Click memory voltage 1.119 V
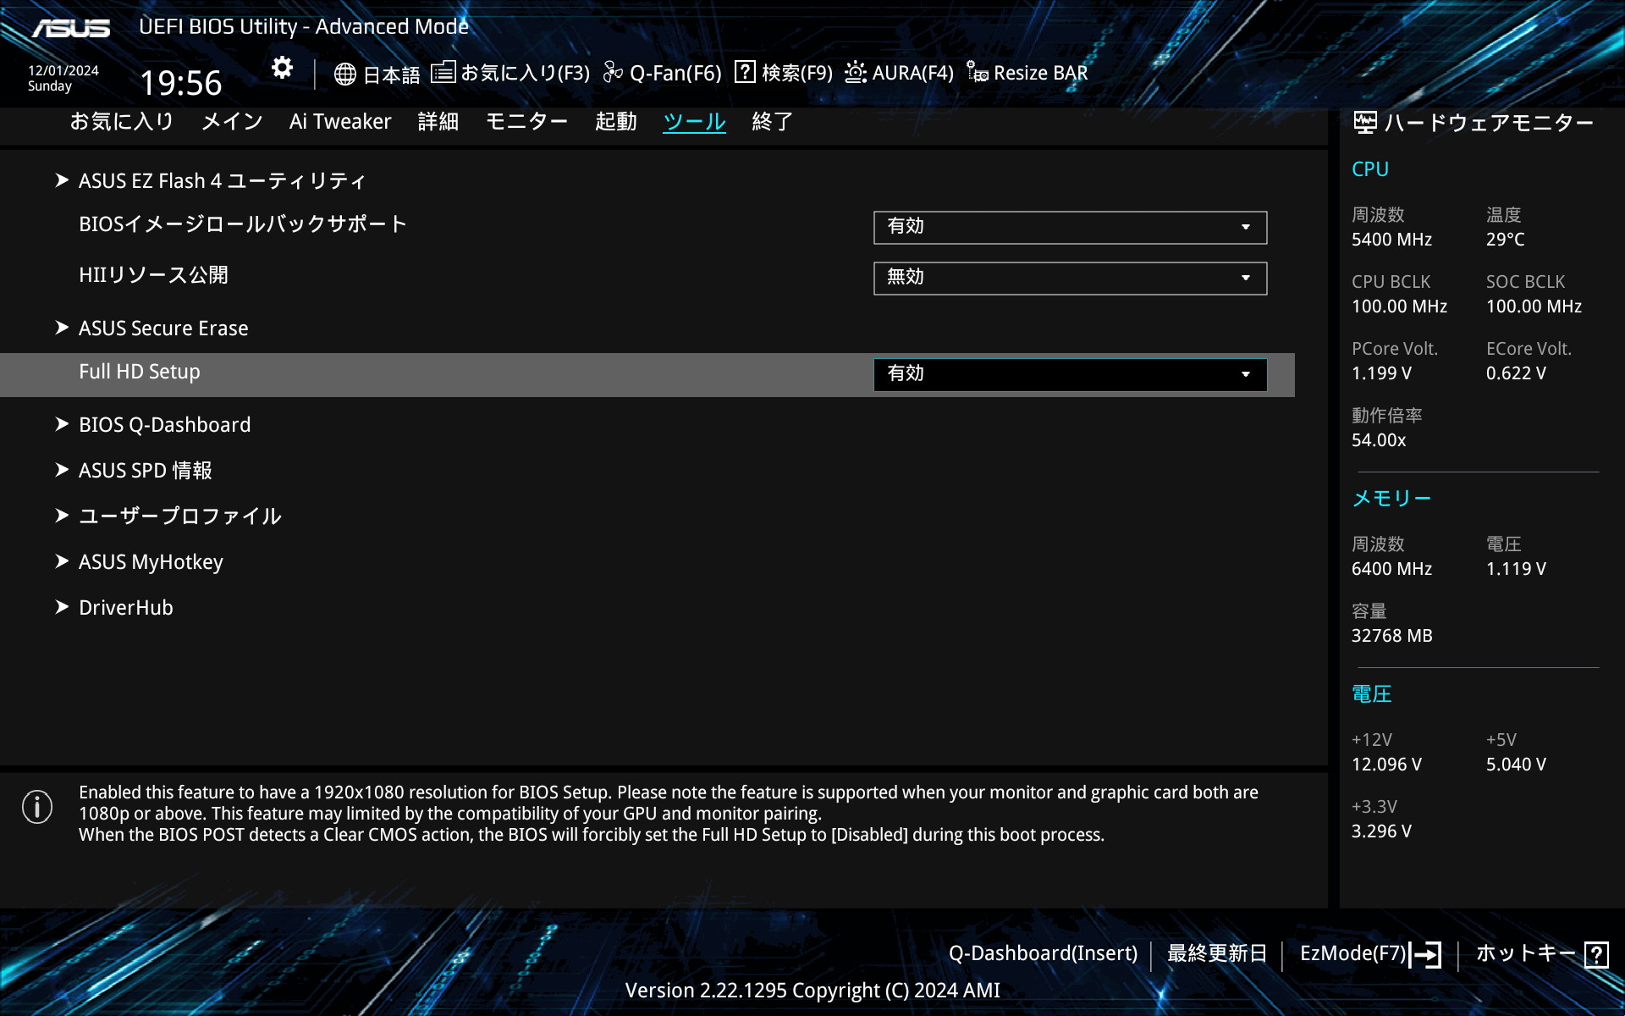The height and width of the screenshot is (1016, 1625). pos(1516,569)
